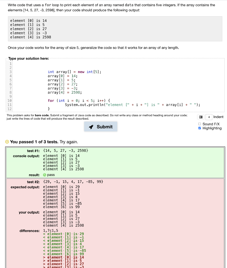Click the Submit button

pyautogui.click(x=100, y=127)
